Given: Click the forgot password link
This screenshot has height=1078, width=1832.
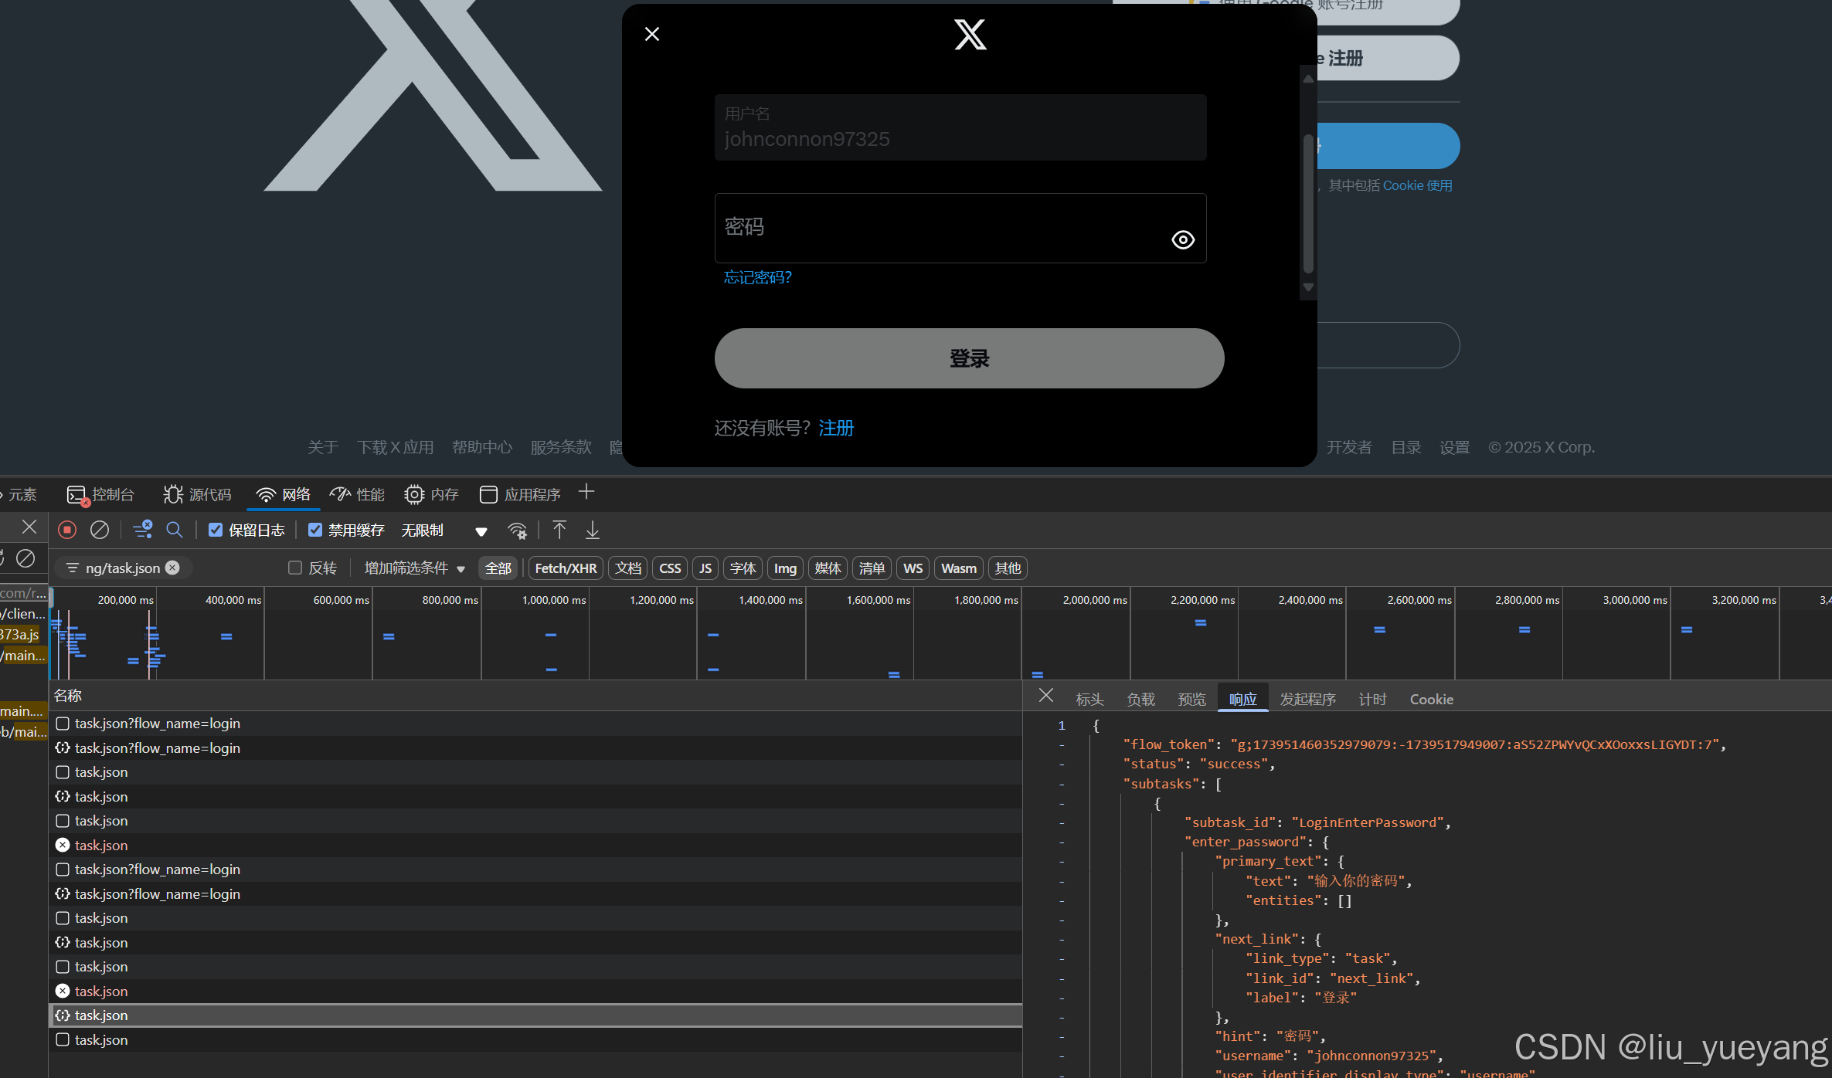Looking at the screenshot, I should pos(757,277).
